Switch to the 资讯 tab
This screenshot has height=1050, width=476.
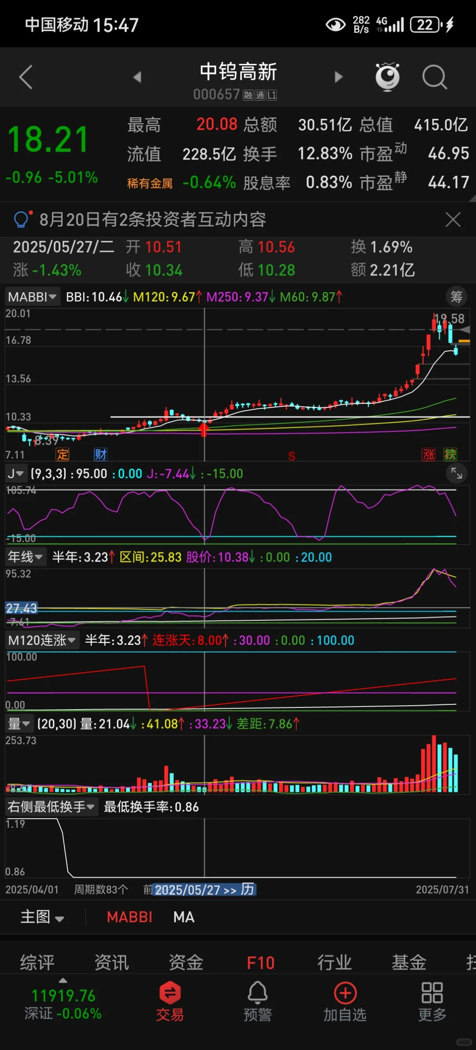point(112,963)
